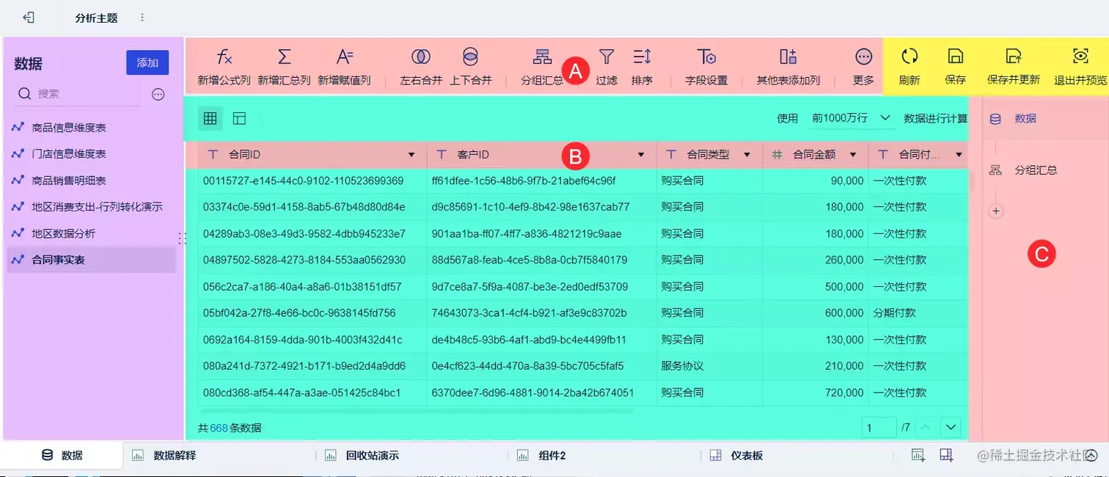1109x477 pixels.
Task: Open 合同类型 column dropdown arrow
Action: point(747,155)
